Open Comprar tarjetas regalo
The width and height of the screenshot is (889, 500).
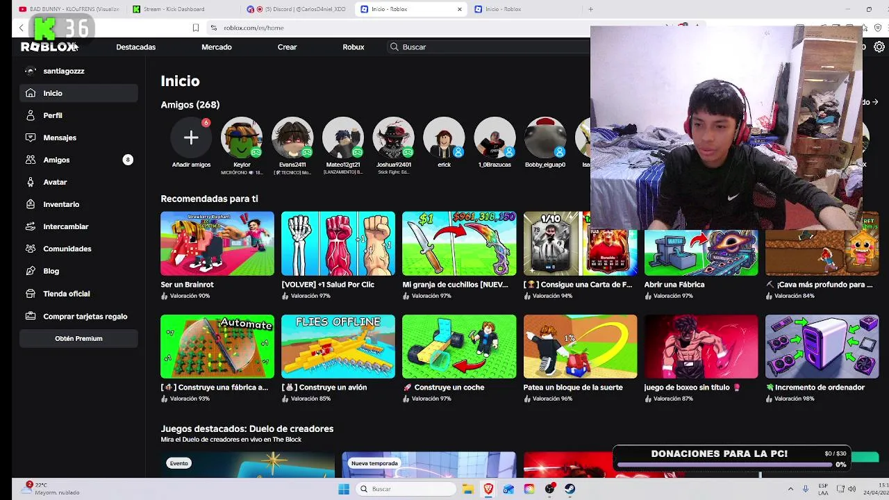tap(78, 316)
